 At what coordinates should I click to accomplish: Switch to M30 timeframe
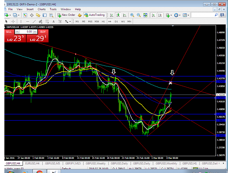click(x=97, y=22)
